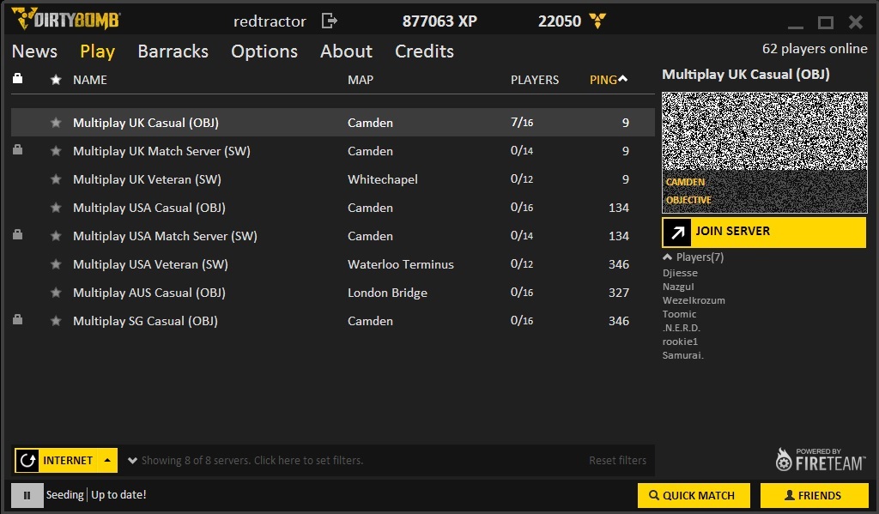Click the QUICK MATCH button
This screenshot has width=879, height=514.
693,495
